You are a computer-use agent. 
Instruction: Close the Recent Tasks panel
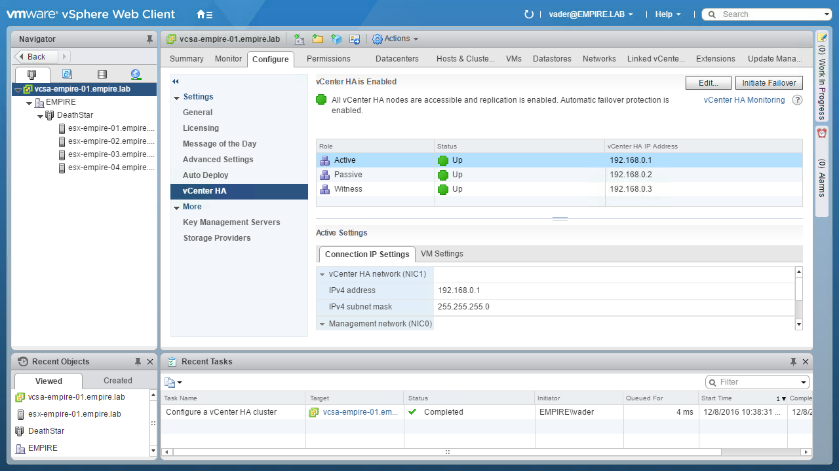806,362
